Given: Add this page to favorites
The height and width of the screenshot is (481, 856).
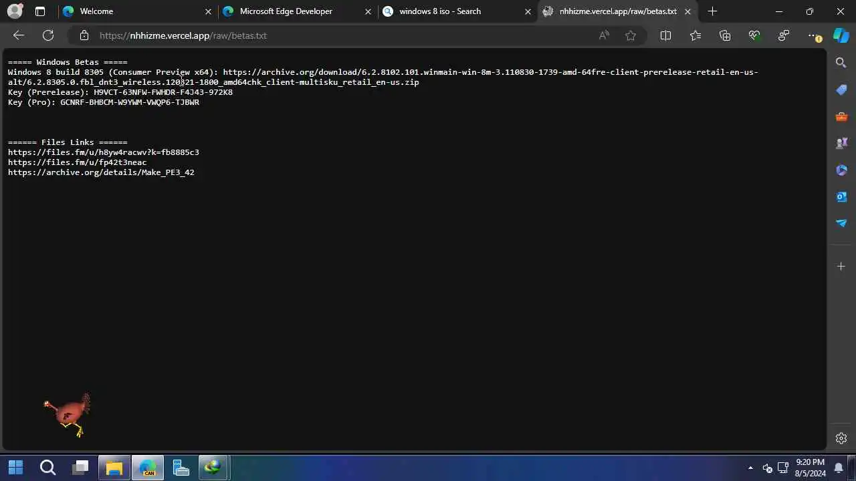Looking at the screenshot, I should (630, 35).
